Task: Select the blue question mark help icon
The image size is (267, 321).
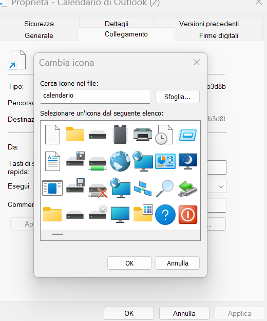Action: [165, 215]
